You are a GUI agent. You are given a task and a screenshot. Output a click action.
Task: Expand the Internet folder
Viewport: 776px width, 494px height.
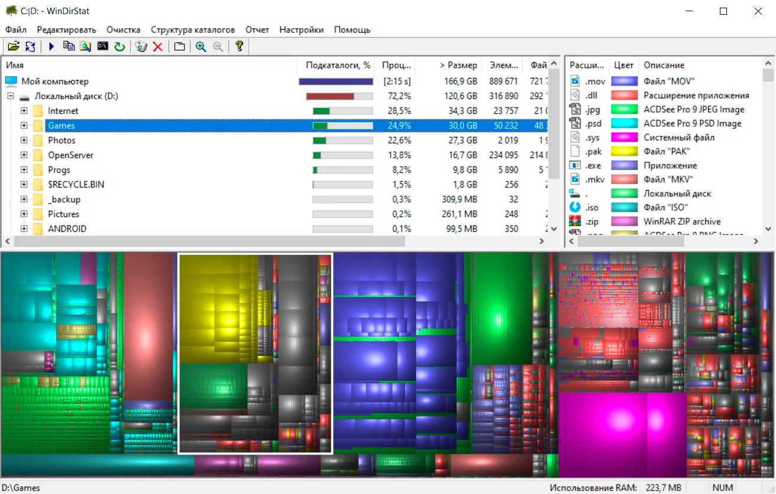24,111
